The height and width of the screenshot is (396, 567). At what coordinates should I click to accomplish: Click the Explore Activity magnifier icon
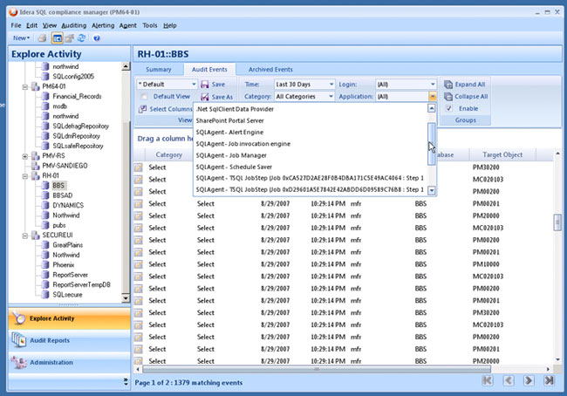point(19,318)
